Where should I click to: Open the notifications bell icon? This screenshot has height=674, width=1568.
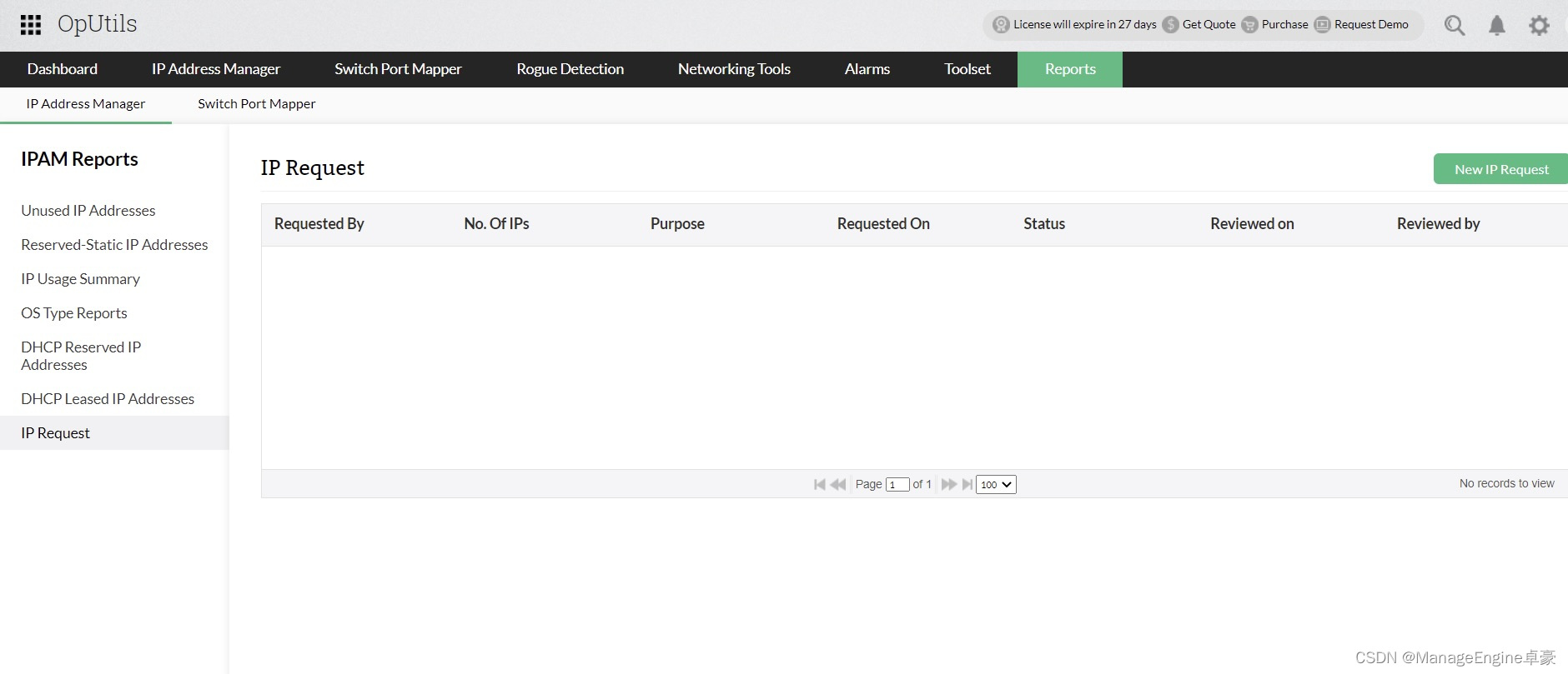tap(1497, 25)
